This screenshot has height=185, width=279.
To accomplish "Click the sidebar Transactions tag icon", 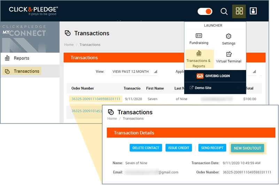I will point(7,71).
